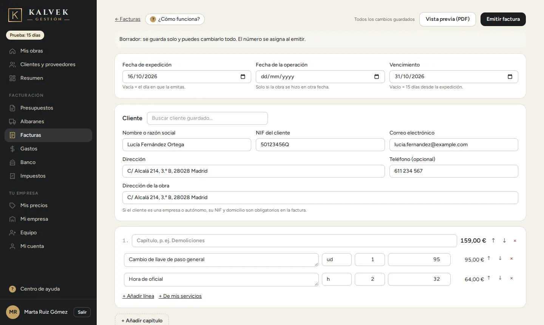544x325 pixels.
Task: Open calendar picker for Fecha de expedición
Action: click(x=243, y=77)
